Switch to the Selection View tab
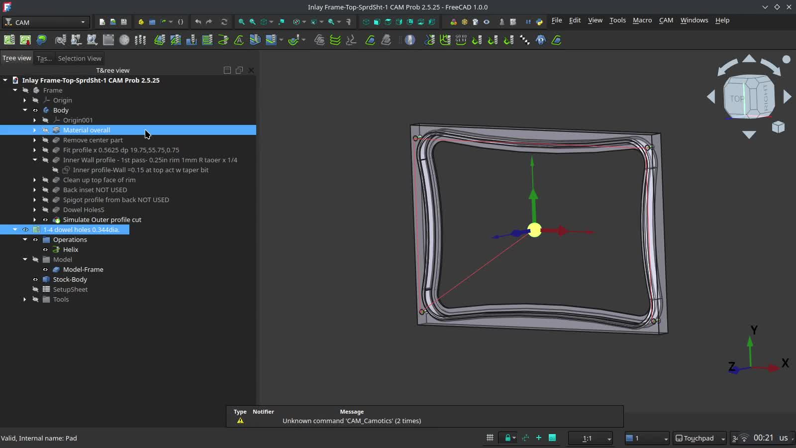This screenshot has height=448, width=796. 80,58
